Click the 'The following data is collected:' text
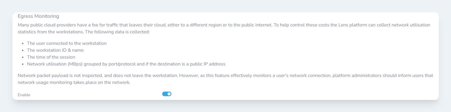 coord(117,32)
